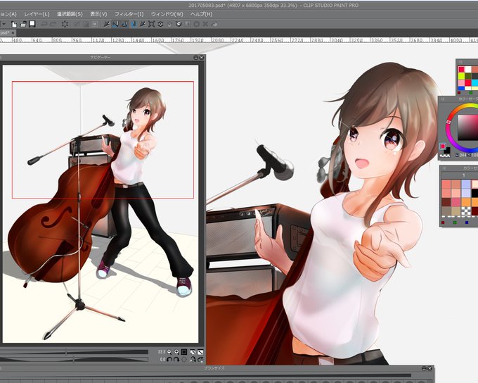478x383 pixels.
Task: Select the psd document tab
Action: tap(5, 32)
